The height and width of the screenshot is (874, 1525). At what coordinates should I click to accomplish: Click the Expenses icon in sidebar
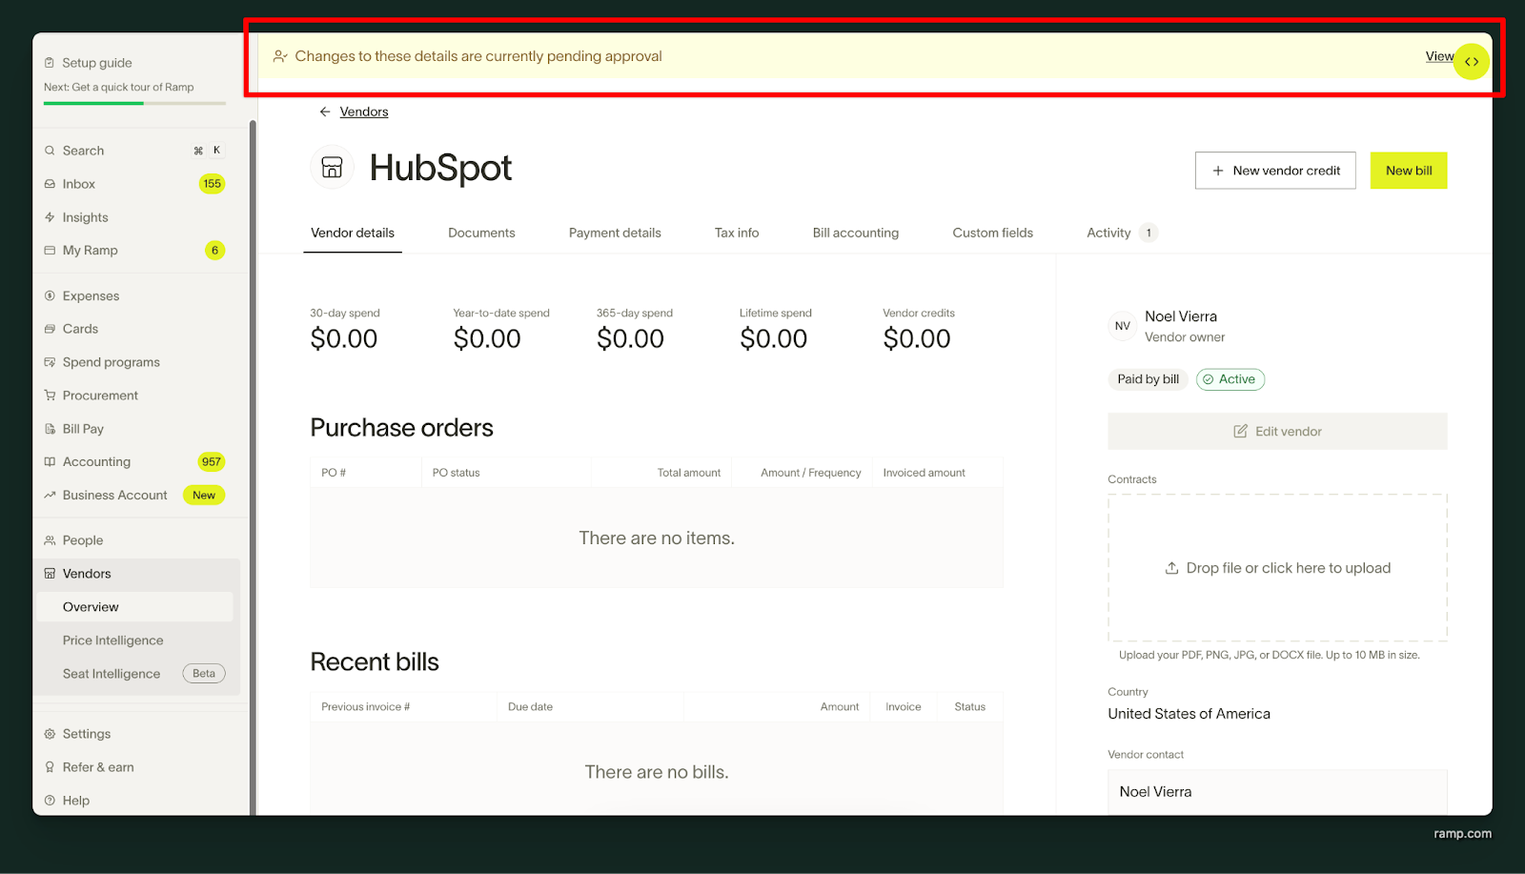pyautogui.click(x=50, y=296)
